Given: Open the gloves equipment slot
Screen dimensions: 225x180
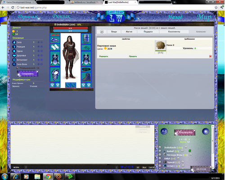Looking at the screenshot, I should coord(55,47).
